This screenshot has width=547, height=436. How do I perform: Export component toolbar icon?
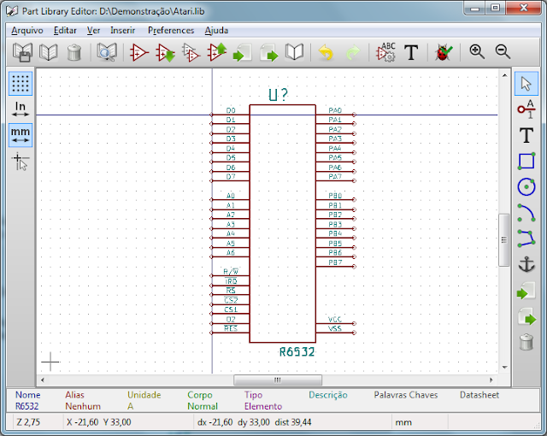tap(268, 53)
